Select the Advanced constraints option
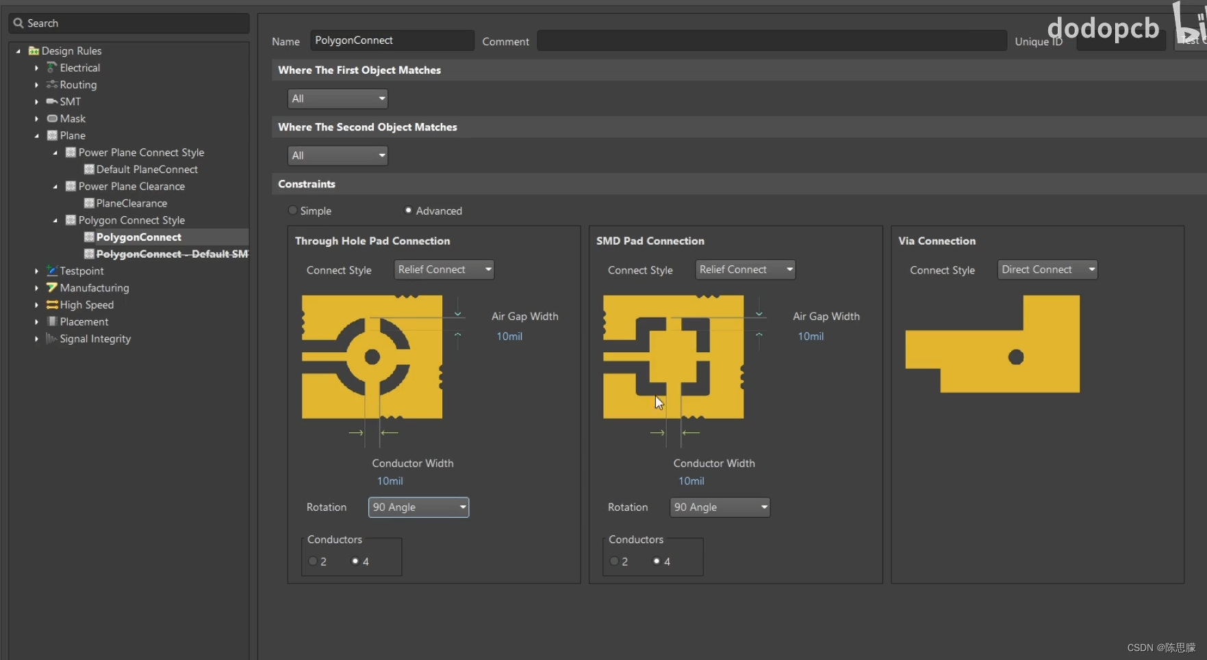Viewport: 1207px width, 660px height. point(408,211)
